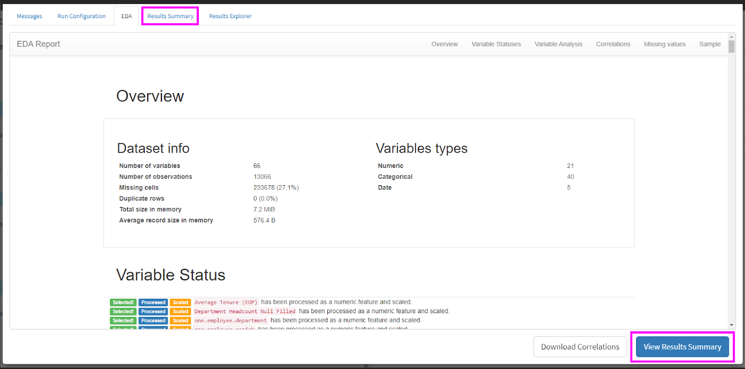Click the Download Correlations button

[x=580, y=347]
